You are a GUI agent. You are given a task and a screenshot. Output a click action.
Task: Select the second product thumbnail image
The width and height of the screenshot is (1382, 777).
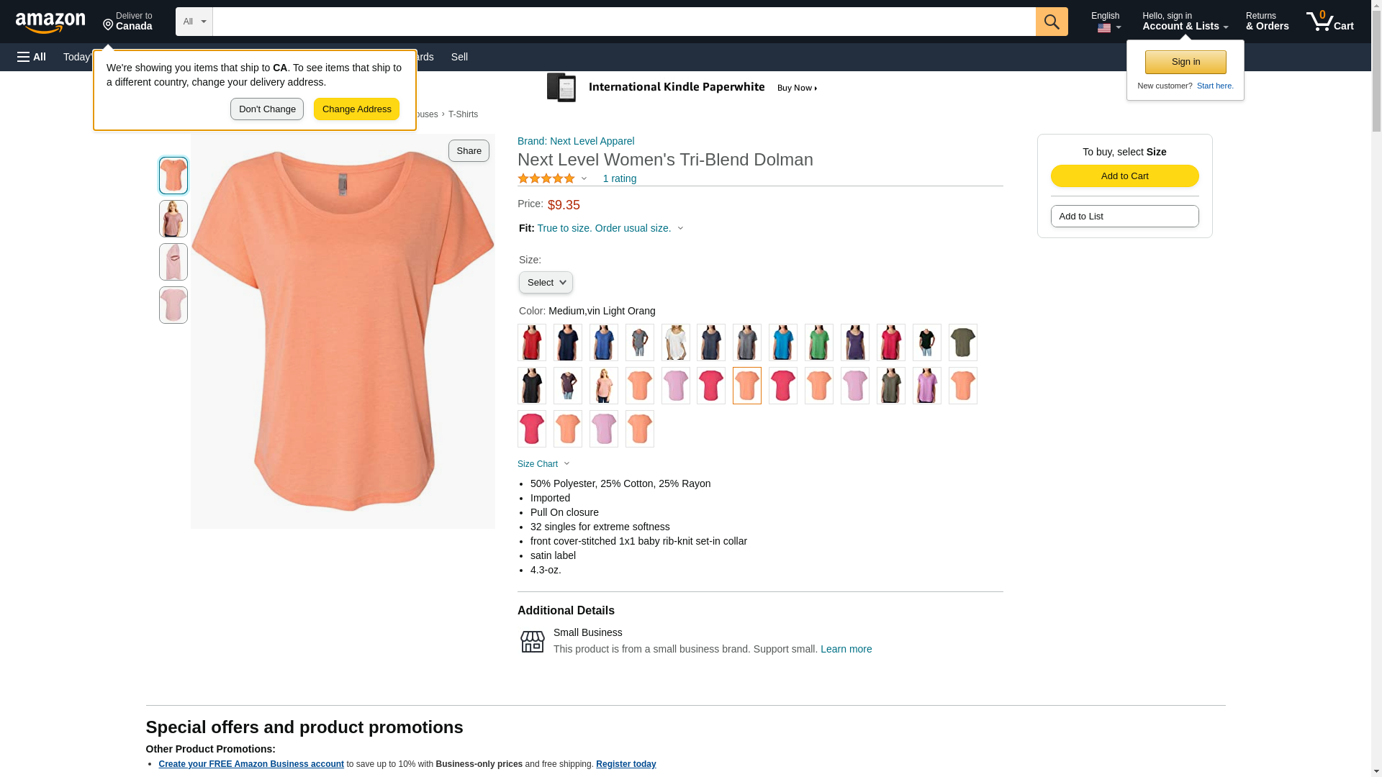pos(173,219)
